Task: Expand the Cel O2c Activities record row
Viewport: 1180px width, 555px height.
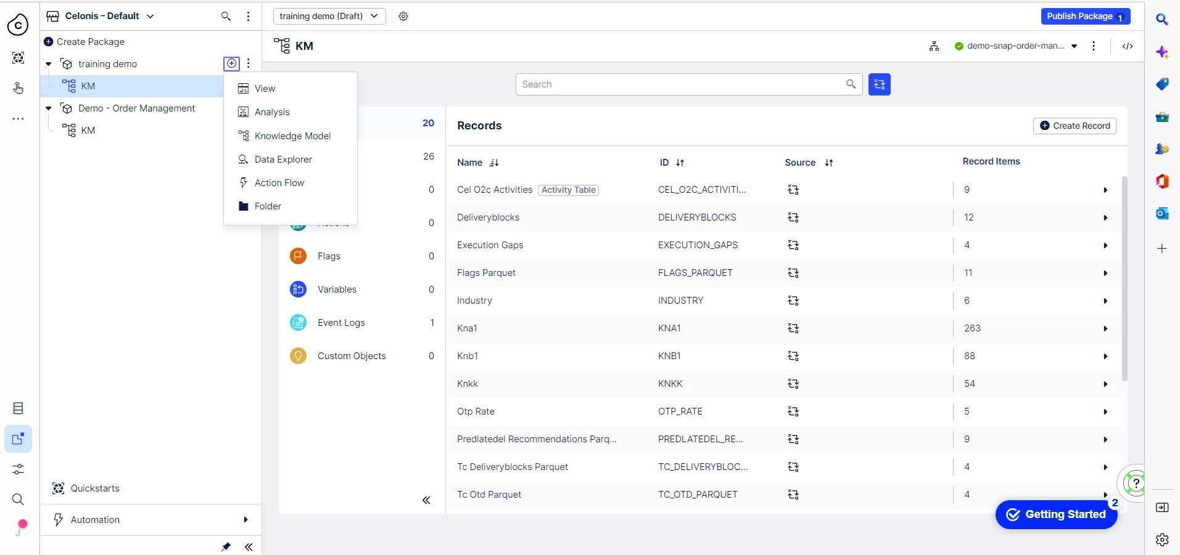Action: pos(1105,190)
